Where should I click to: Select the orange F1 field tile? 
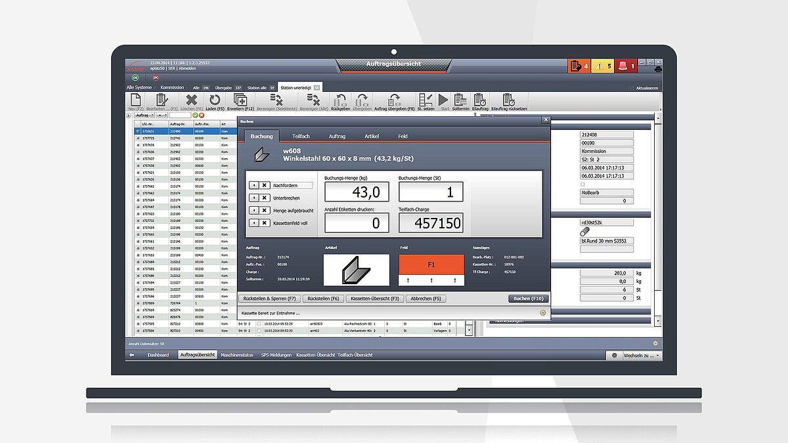431,264
